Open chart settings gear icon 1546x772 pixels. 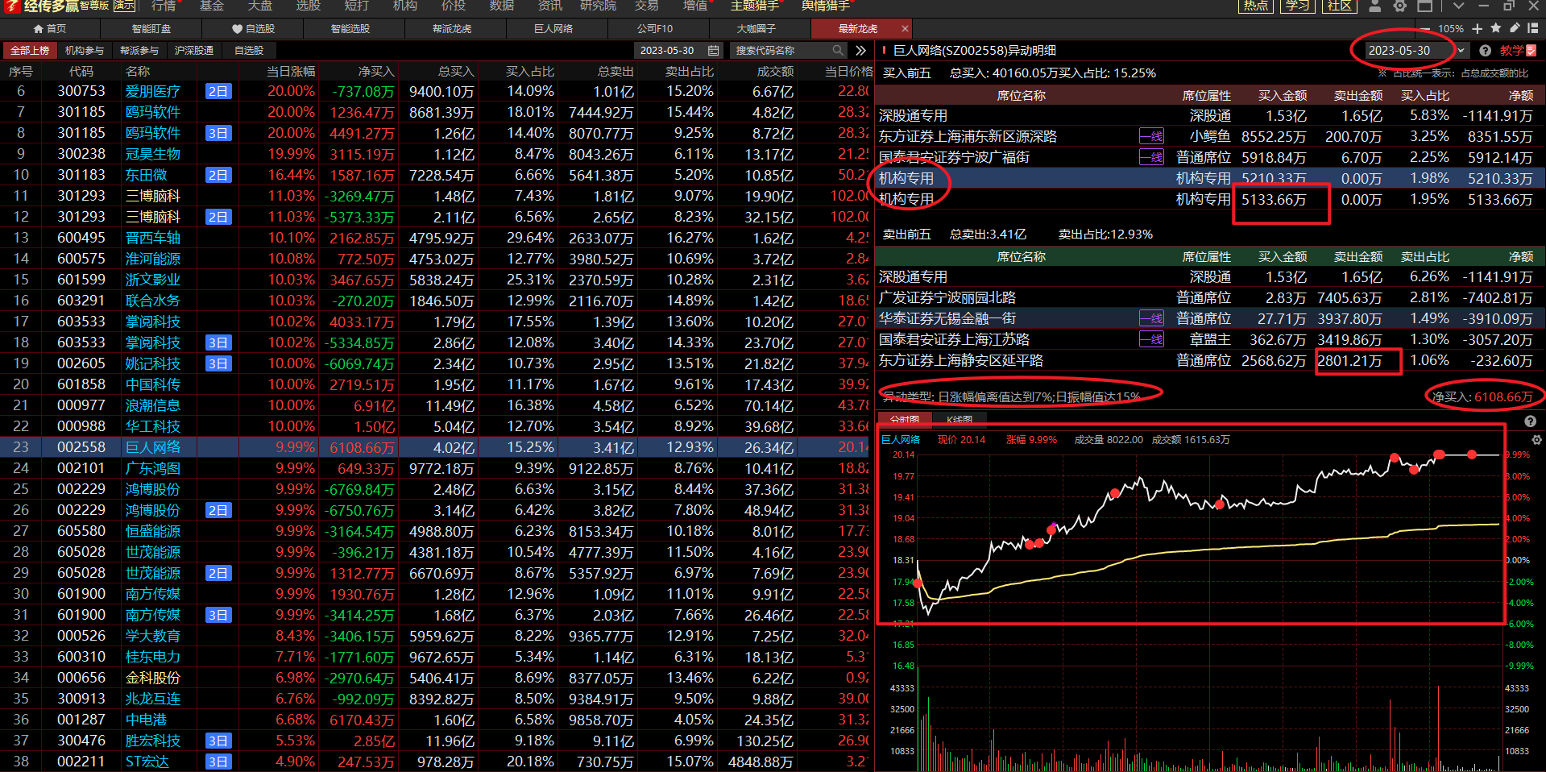point(1536,440)
